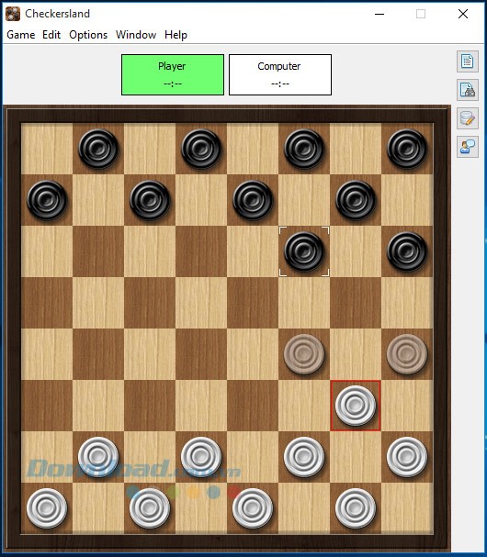This screenshot has width=487, height=557.
Task: Click top-row black checker second from left
Action: [201, 149]
